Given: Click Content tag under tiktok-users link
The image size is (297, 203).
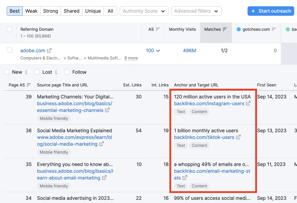Looking at the screenshot, I should tap(199, 145).
